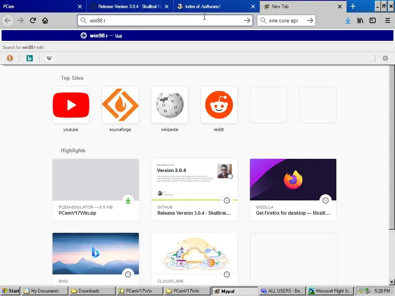Go back with the back arrow button
Viewport: 395px width, 296px height.
pos(8,20)
